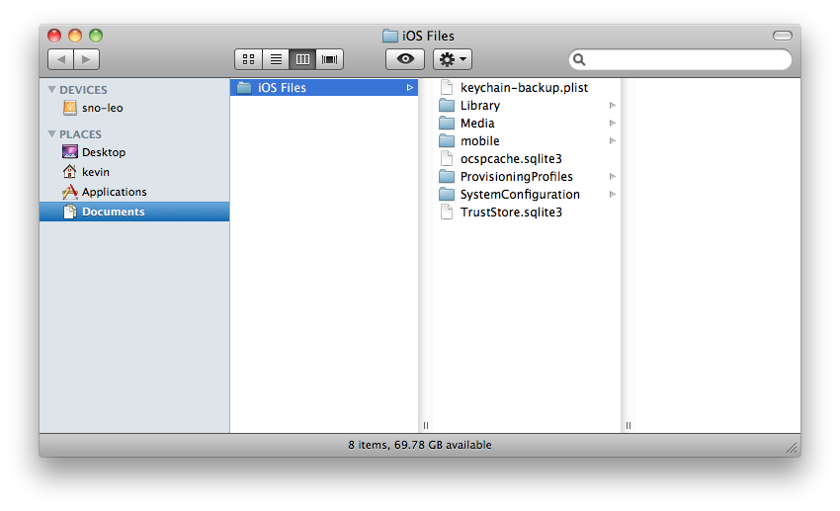Screen dimensions: 840x511
Task: Click the mobile folder icon
Action: [x=447, y=141]
